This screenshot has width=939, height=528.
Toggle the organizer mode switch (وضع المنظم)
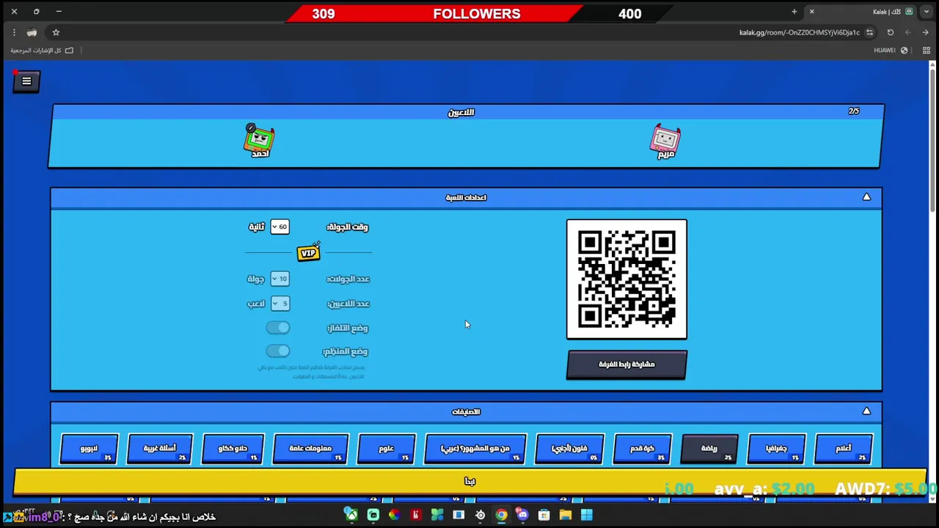[x=278, y=351]
